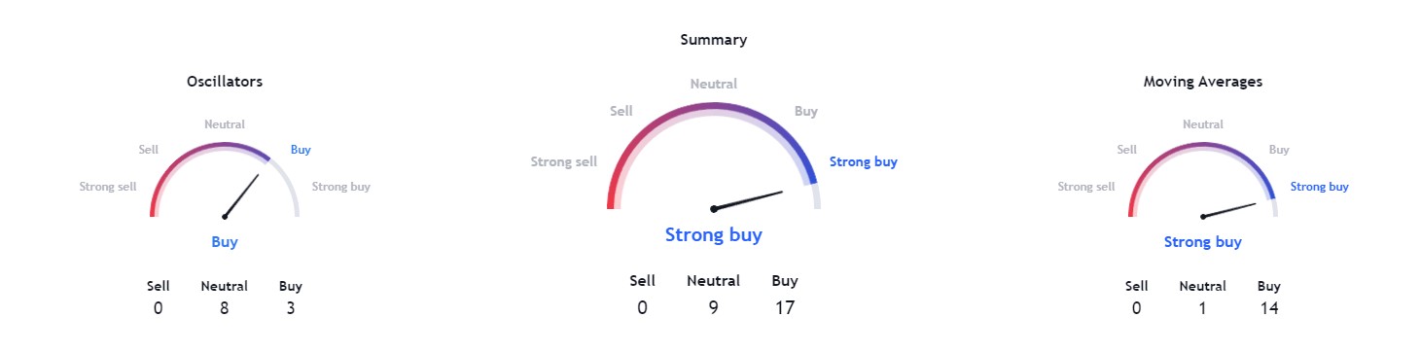This screenshot has height=352, width=1420.
Task: Select the Strong sell label on Summary gauge
Action: pyautogui.click(x=564, y=161)
